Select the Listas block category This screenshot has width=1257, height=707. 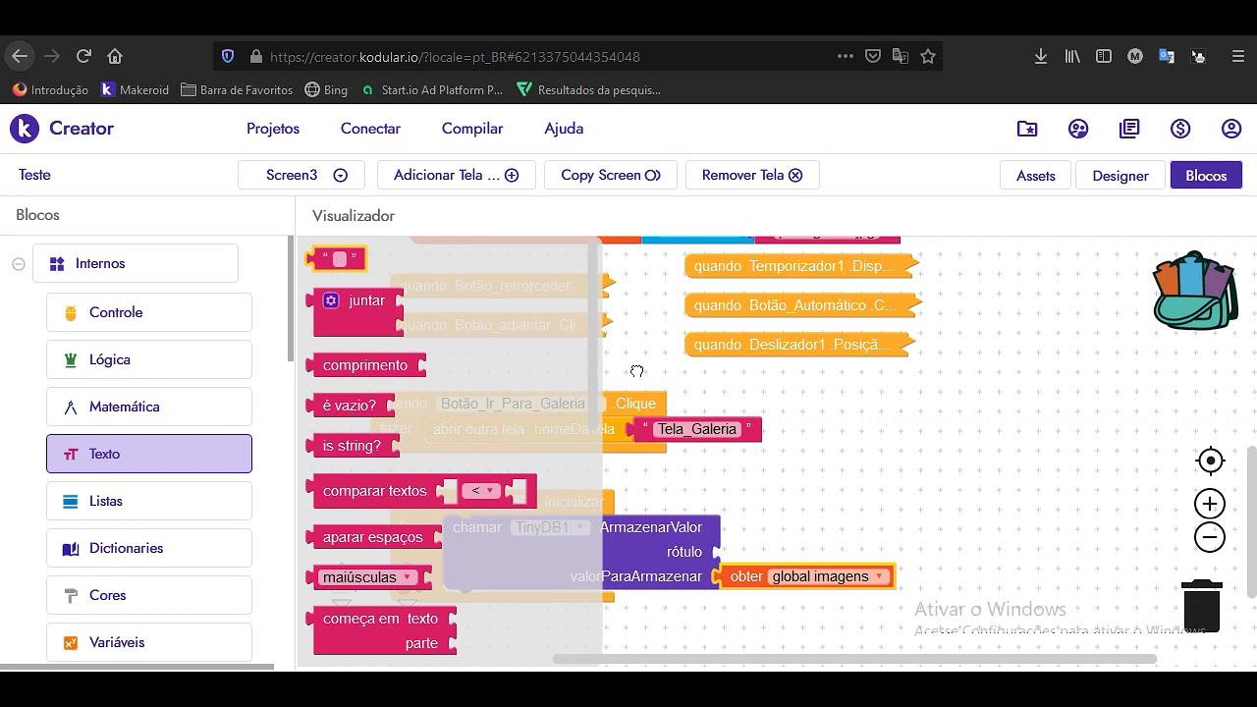(x=149, y=501)
